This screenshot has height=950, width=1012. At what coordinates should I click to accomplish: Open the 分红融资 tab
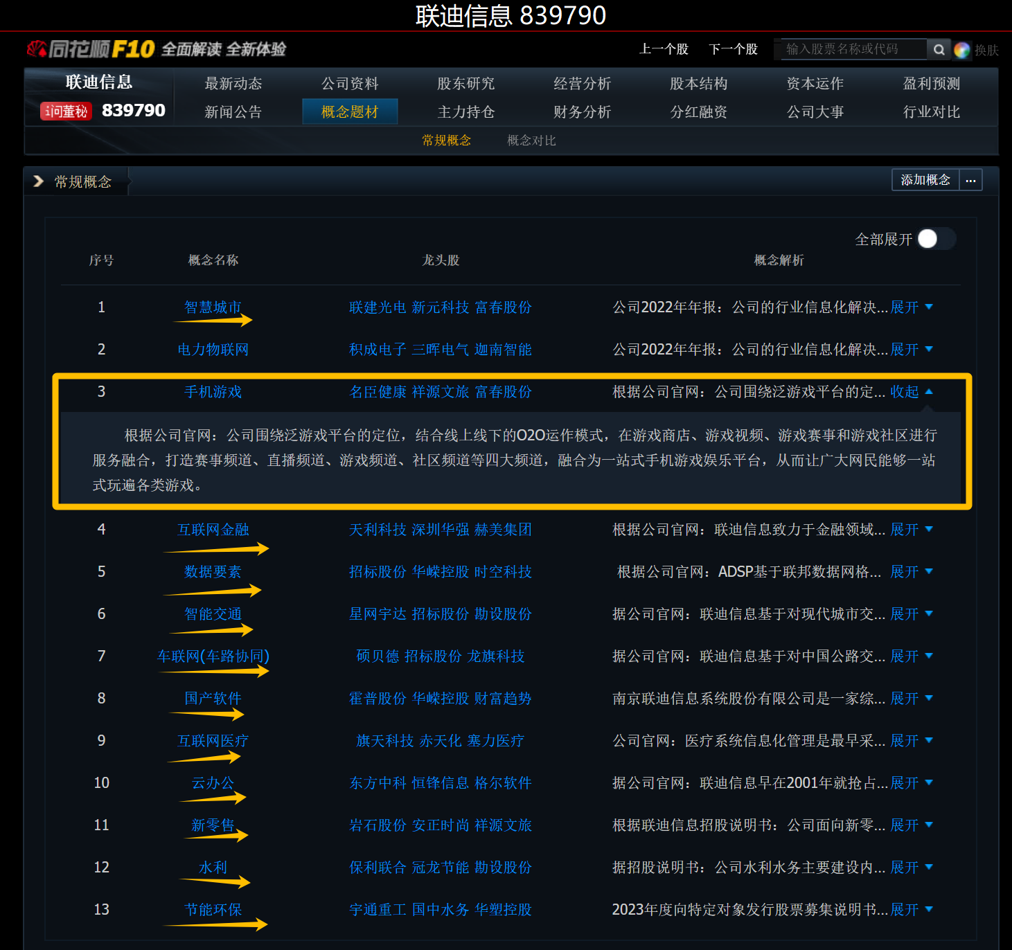coord(699,112)
